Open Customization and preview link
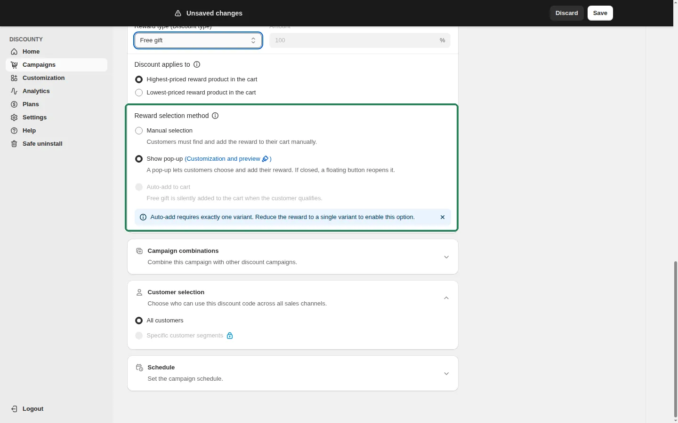Image resolution: width=678 pixels, height=423 pixels. [228, 159]
